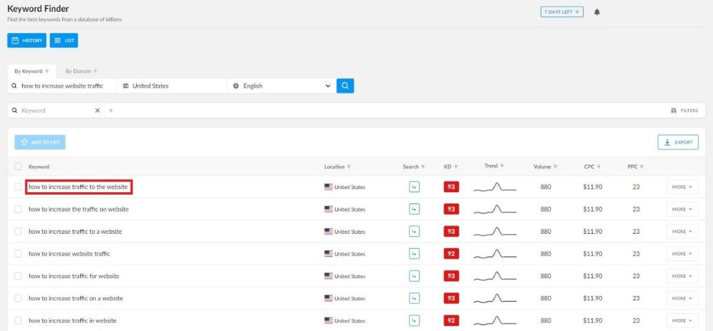Switch to the By Domain tab
The image size is (713, 331).
[x=81, y=71]
